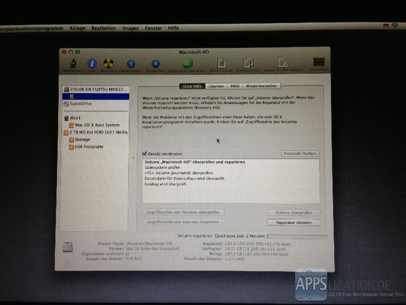406x305 pixels.
Task: Click the German flag input menu icon
Action: pyautogui.click(x=386, y=26)
